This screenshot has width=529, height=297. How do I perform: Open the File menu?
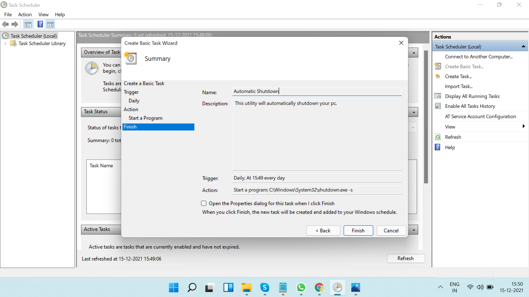(x=8, y=15)
